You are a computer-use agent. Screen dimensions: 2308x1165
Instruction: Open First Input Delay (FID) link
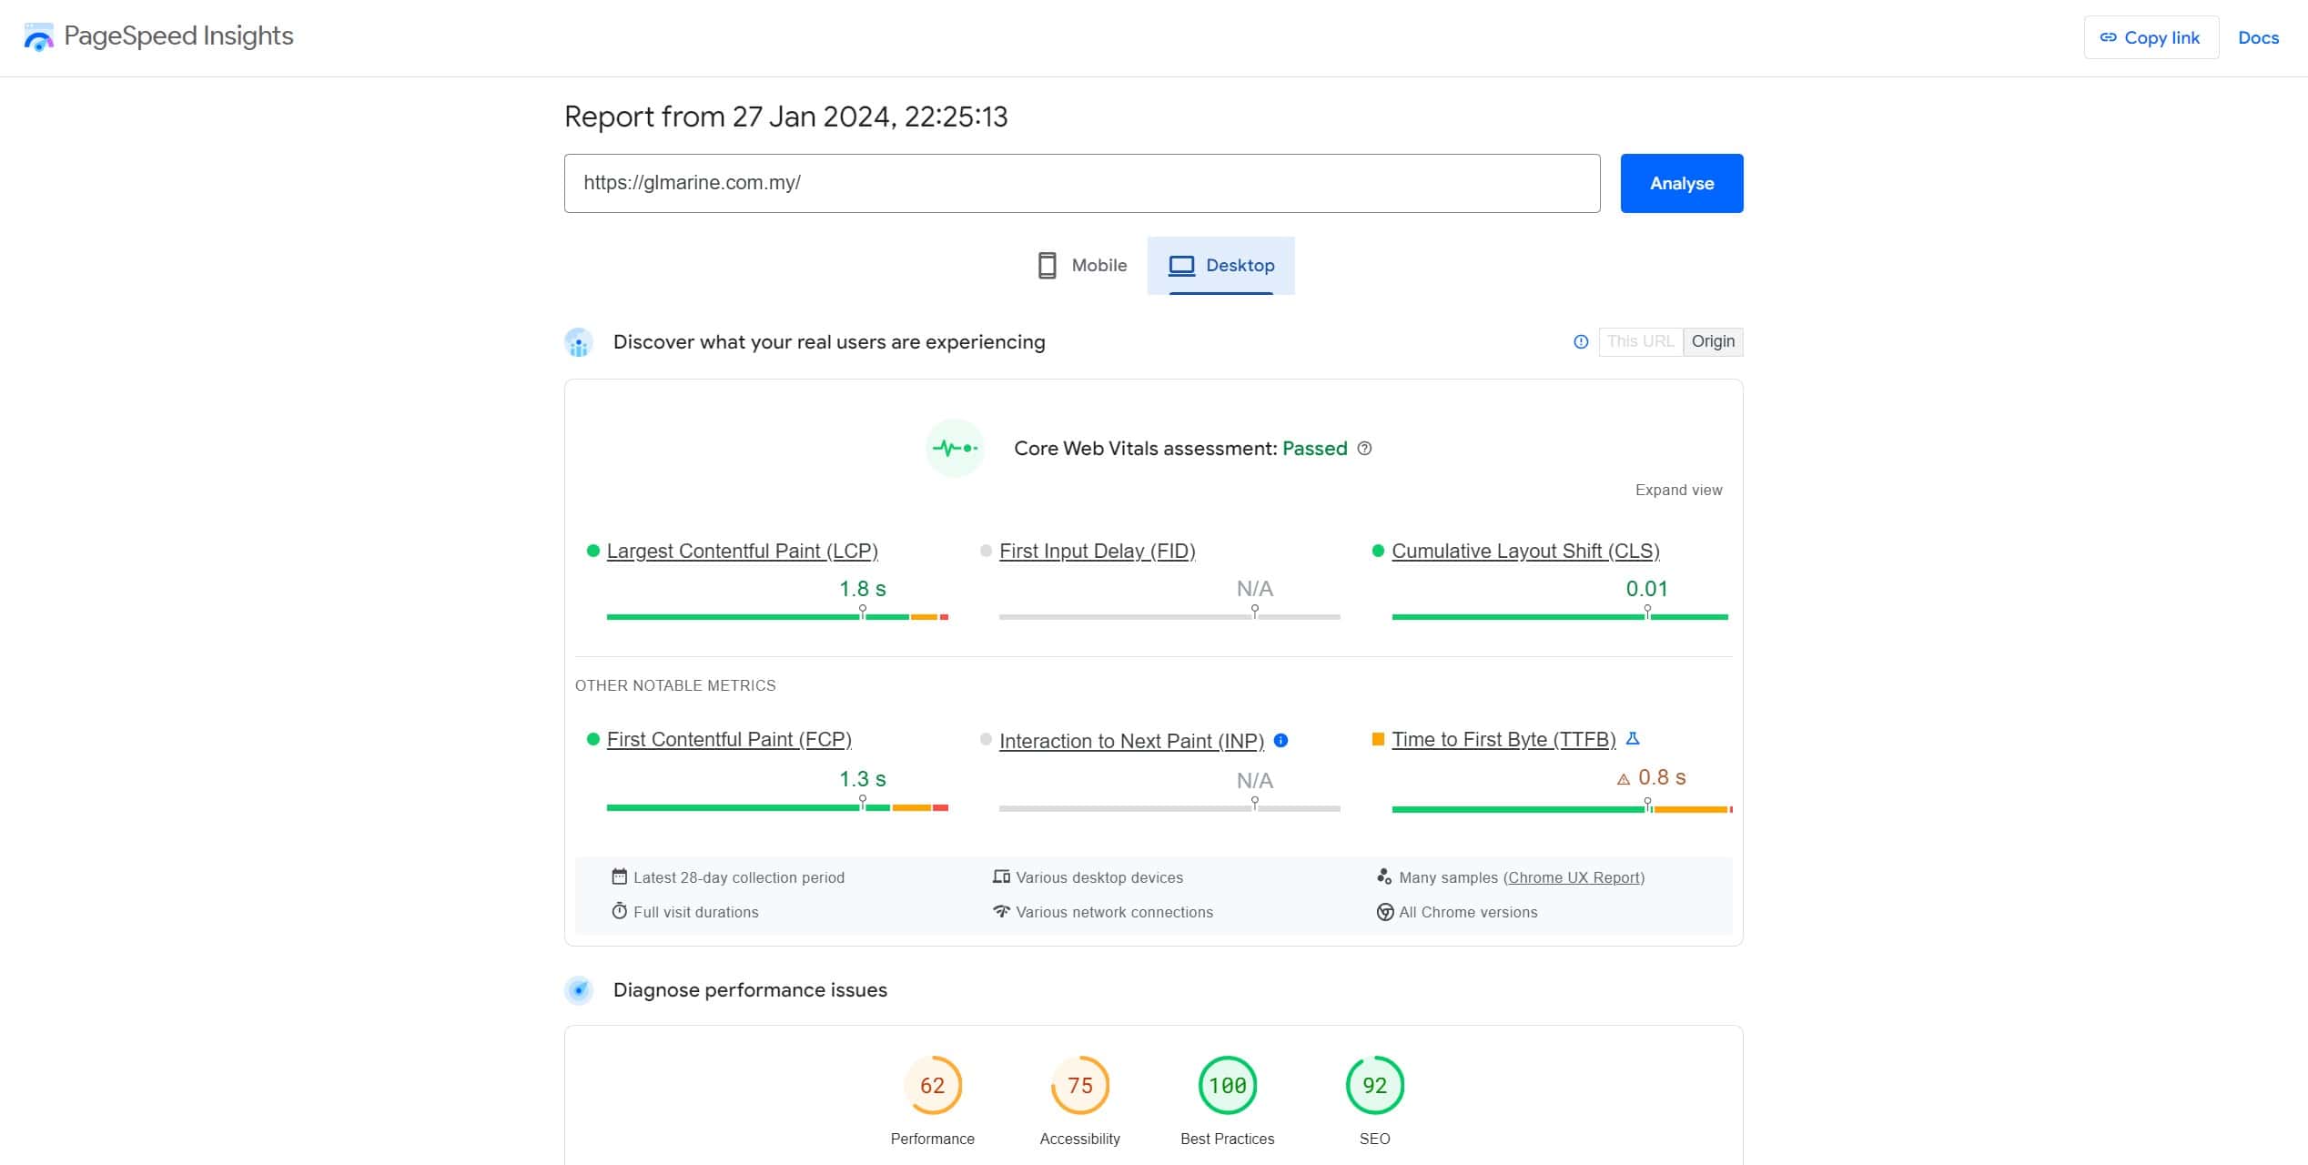pyautogui.click(x=1097, y=551)
